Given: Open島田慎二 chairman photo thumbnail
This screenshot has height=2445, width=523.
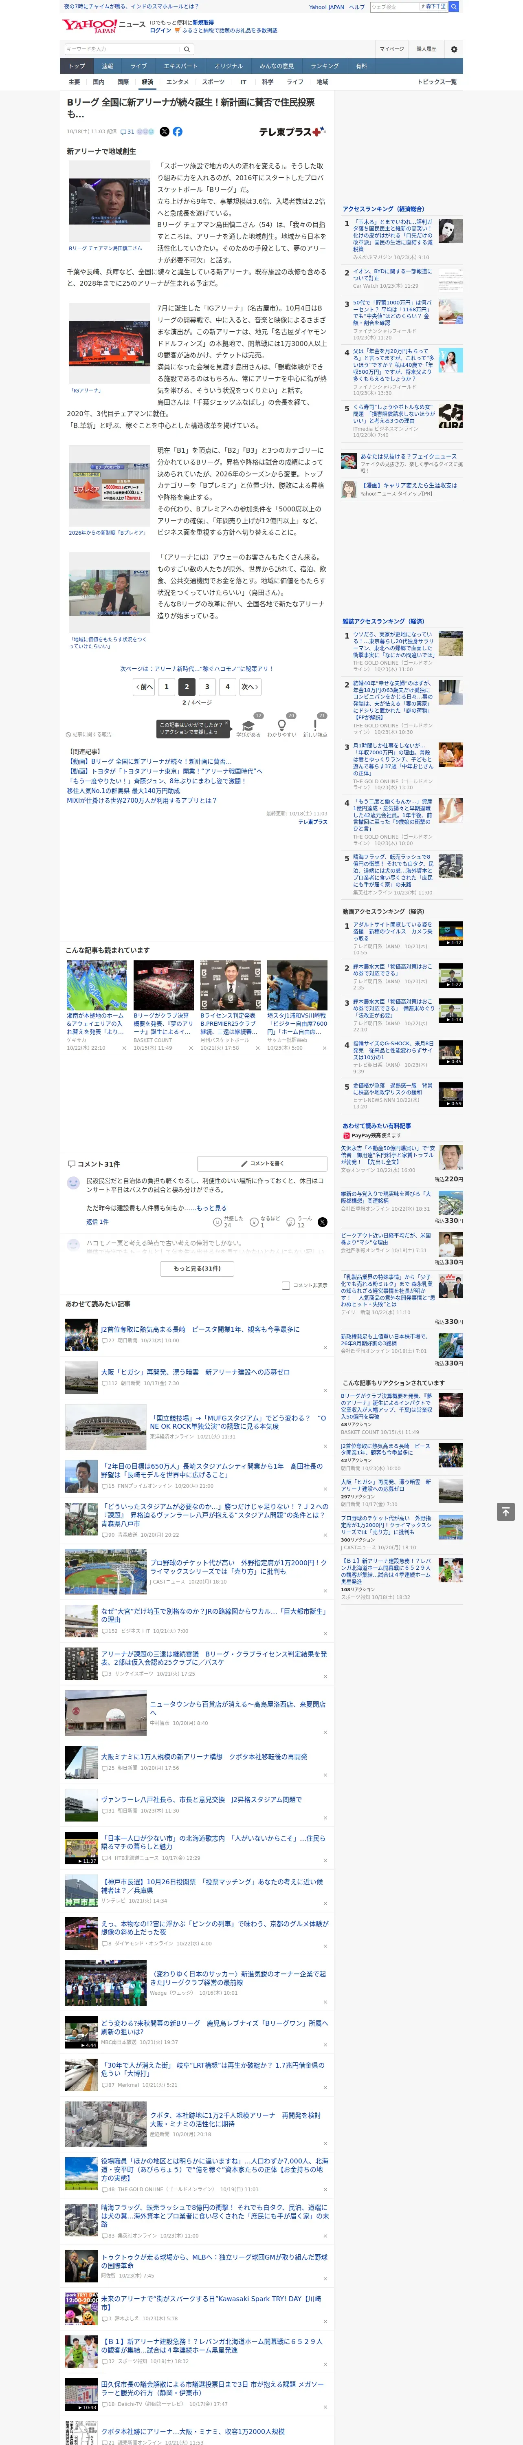Looking at the screenshot, I should (x=109, y=202).
